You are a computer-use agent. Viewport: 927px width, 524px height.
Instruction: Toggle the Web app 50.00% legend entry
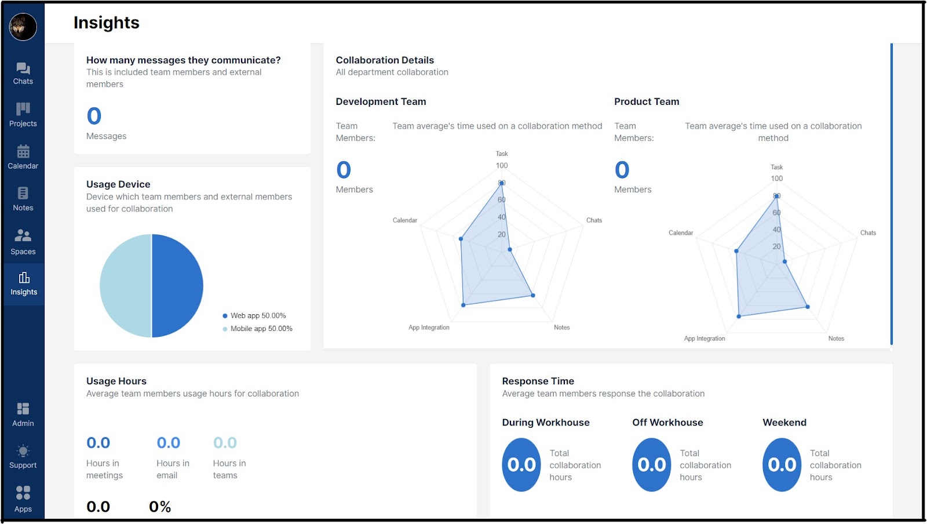[x=254, y=316]
